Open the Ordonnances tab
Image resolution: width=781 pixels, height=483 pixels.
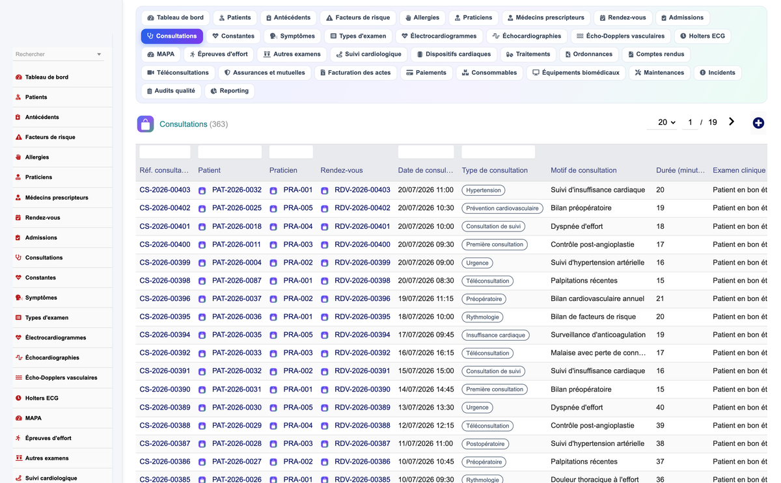coord(588,54)
